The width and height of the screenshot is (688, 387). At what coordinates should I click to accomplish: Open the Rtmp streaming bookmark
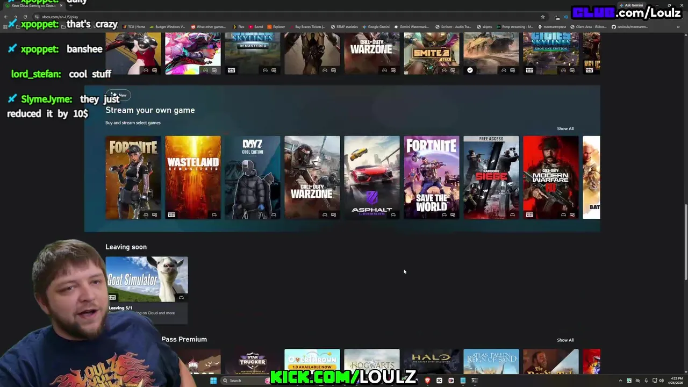[515, 27]
